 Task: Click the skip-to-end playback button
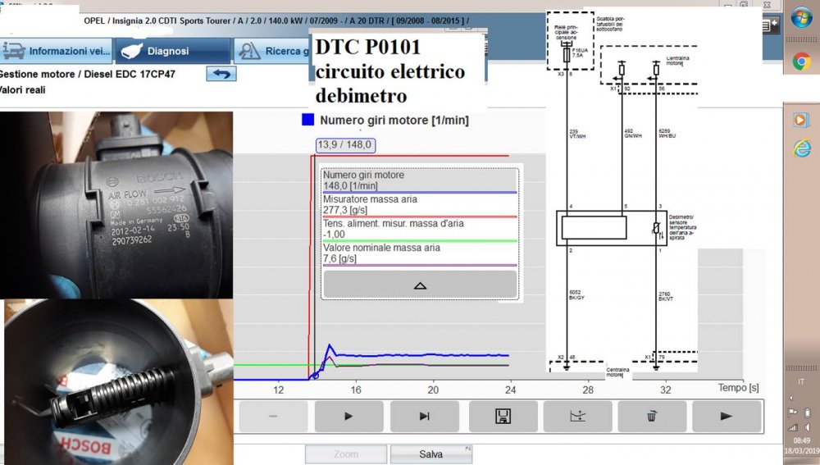point(424,416)
